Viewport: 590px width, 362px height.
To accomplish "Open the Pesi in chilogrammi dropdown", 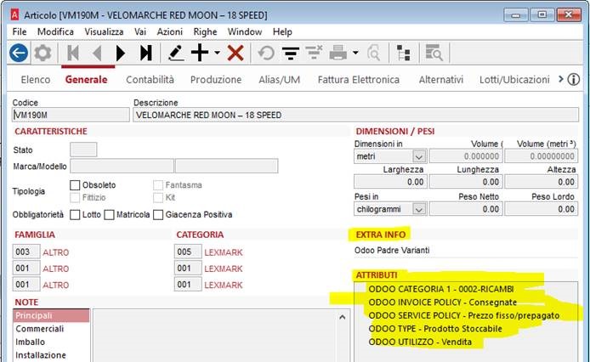I will click(418, 208).
